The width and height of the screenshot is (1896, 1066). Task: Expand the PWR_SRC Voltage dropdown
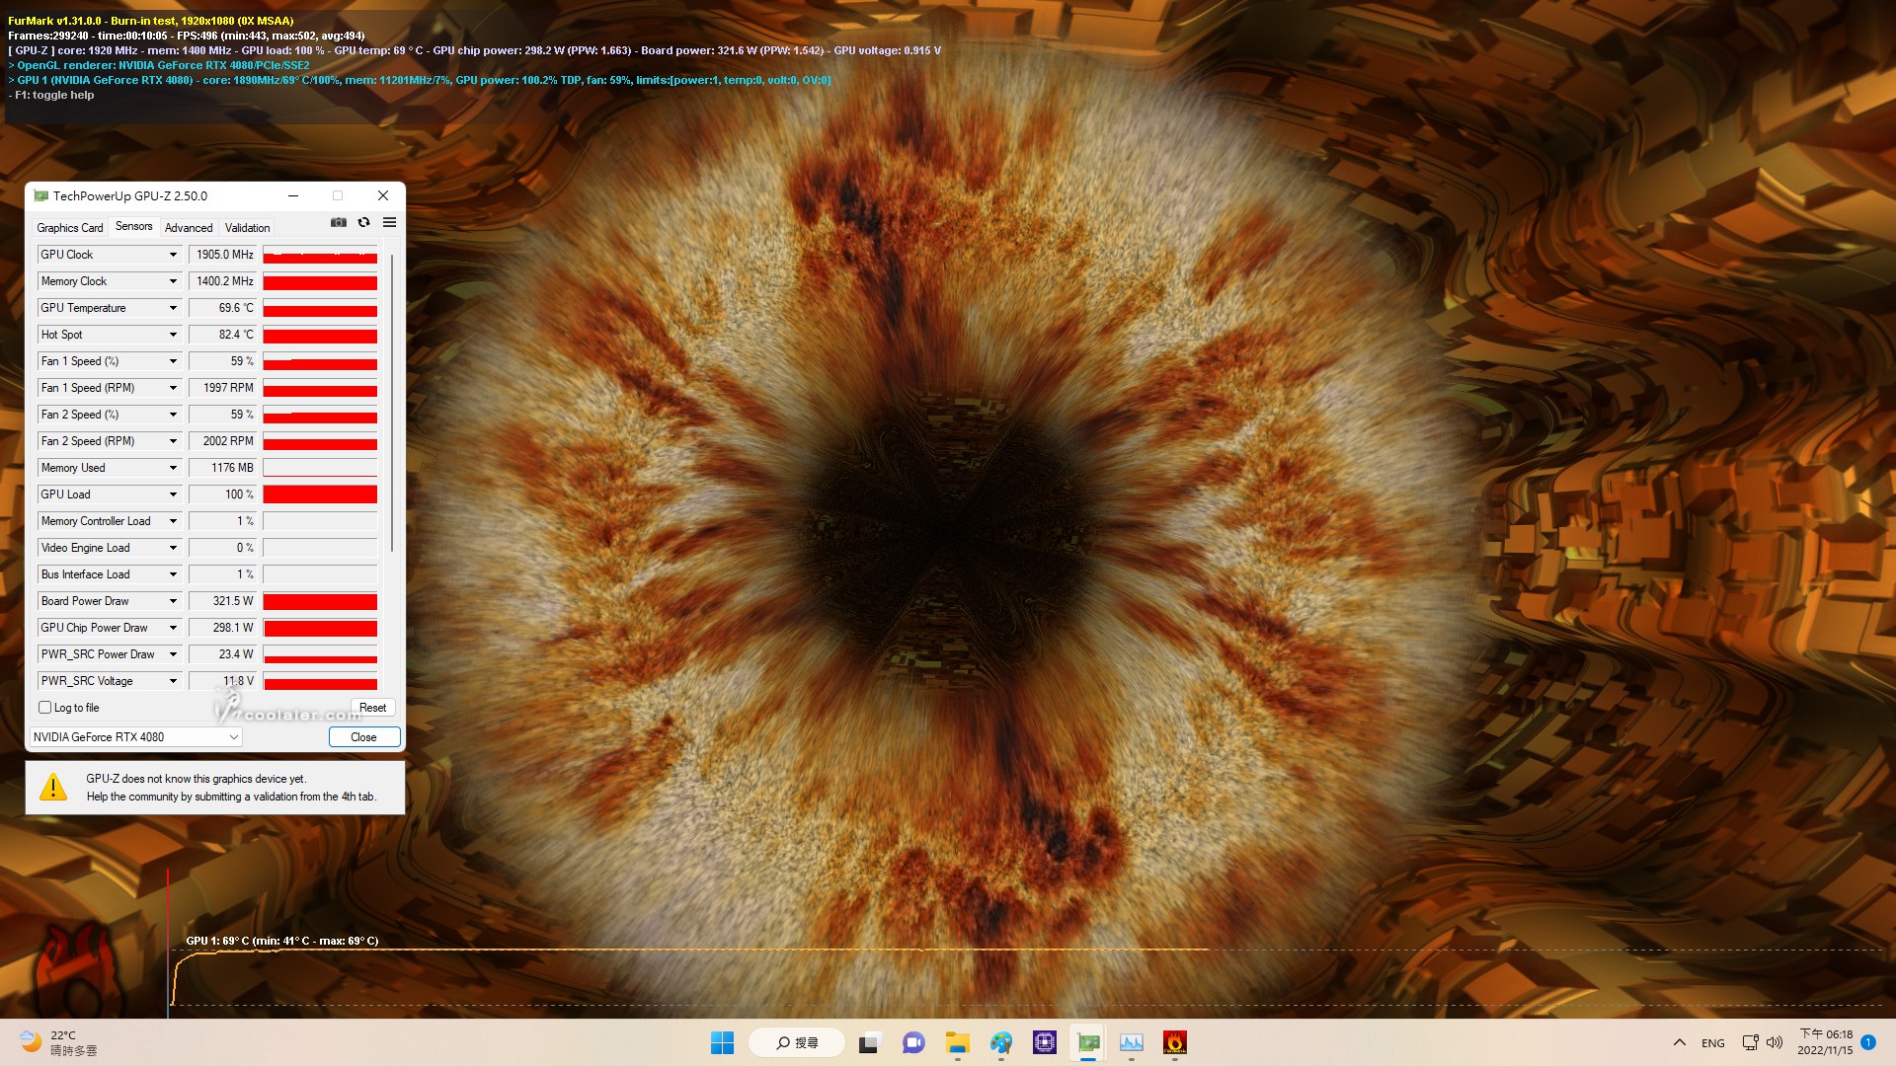tap(173, 681)
